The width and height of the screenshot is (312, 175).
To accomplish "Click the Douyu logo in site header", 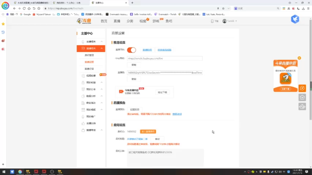I will click(x=84, y=21).
